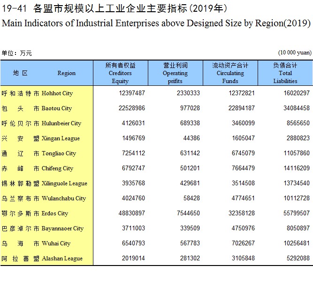Screen dimensions: 313x281
Task: Click Tongliao equity value 7254112
Action: coord(133,153)
